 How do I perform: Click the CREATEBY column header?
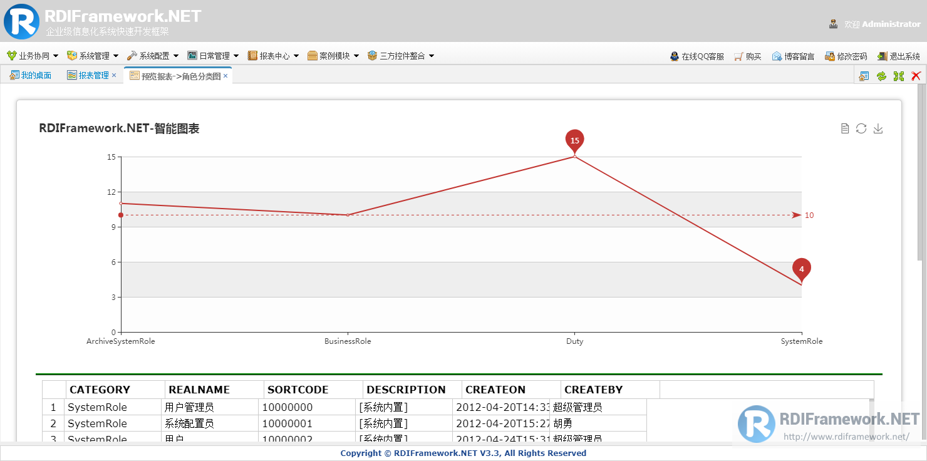coord(610,390)
